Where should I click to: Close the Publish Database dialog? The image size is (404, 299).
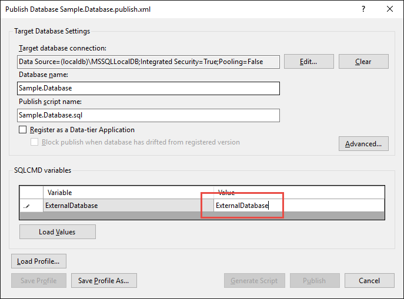click(x=389, y=9)
